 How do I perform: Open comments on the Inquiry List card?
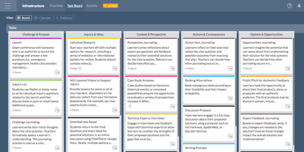tap(57, 110)
